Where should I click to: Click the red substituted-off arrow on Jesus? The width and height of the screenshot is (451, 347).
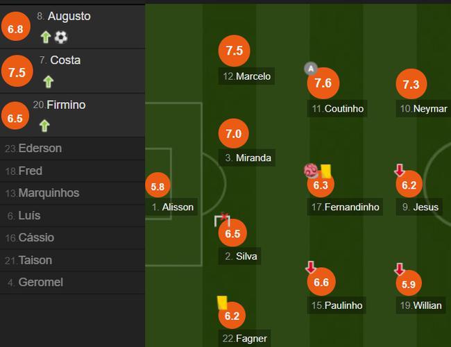tap(400, 170)
